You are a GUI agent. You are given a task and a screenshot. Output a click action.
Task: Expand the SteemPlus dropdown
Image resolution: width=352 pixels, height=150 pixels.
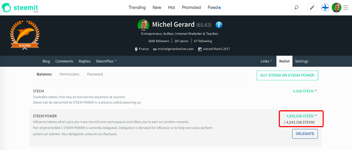click(106, 61)
